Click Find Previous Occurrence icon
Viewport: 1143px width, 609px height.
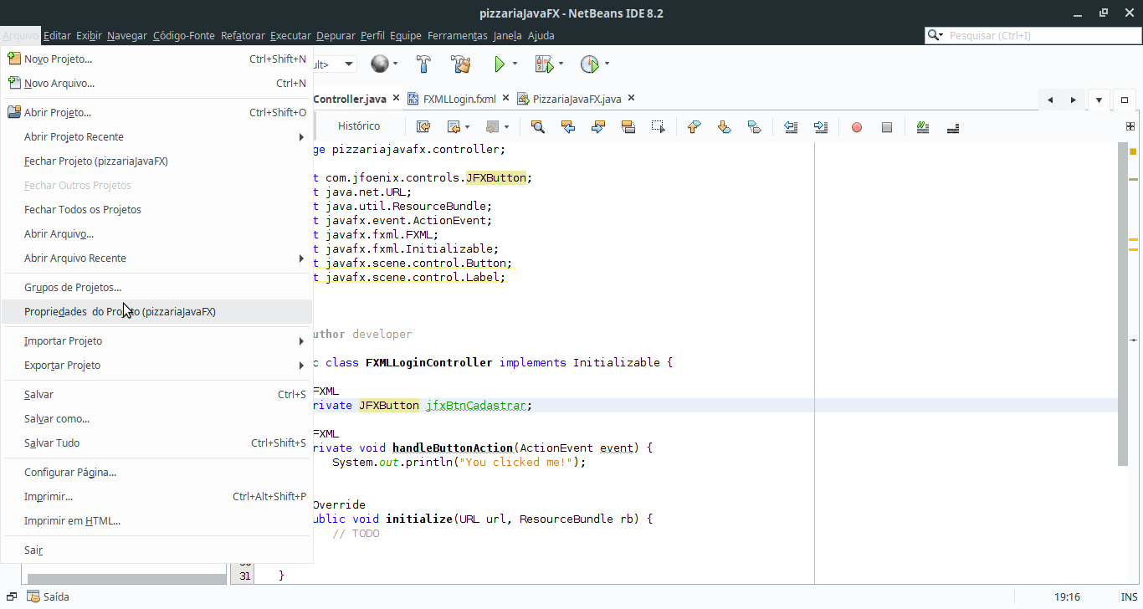pos(568,127)
